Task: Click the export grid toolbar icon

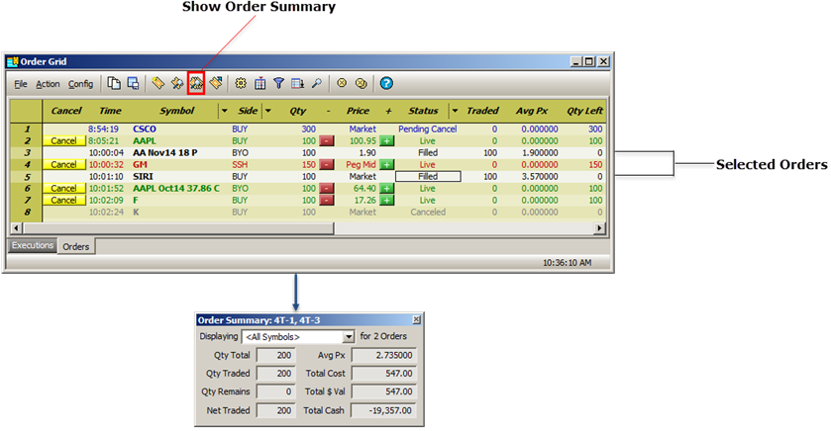Action: point(297,83)
